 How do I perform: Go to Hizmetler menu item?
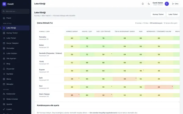(x=16, y=48)
